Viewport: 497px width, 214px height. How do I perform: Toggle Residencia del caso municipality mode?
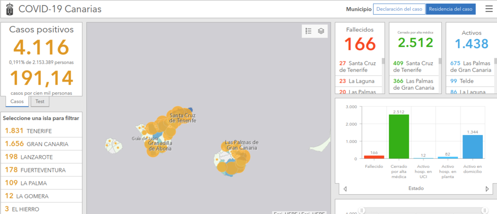(450, 9)
